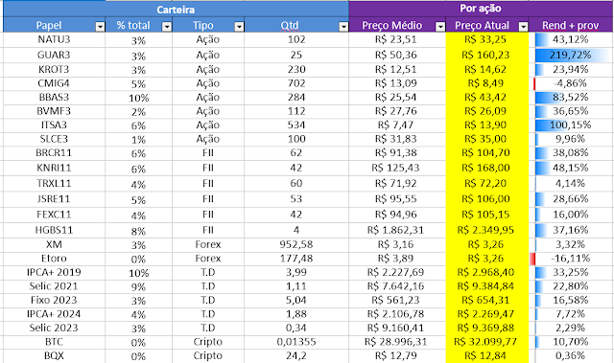Click the R$ 160,23 current price cell
The height and width of the screenshot is (363, 614).
point(487,55)
